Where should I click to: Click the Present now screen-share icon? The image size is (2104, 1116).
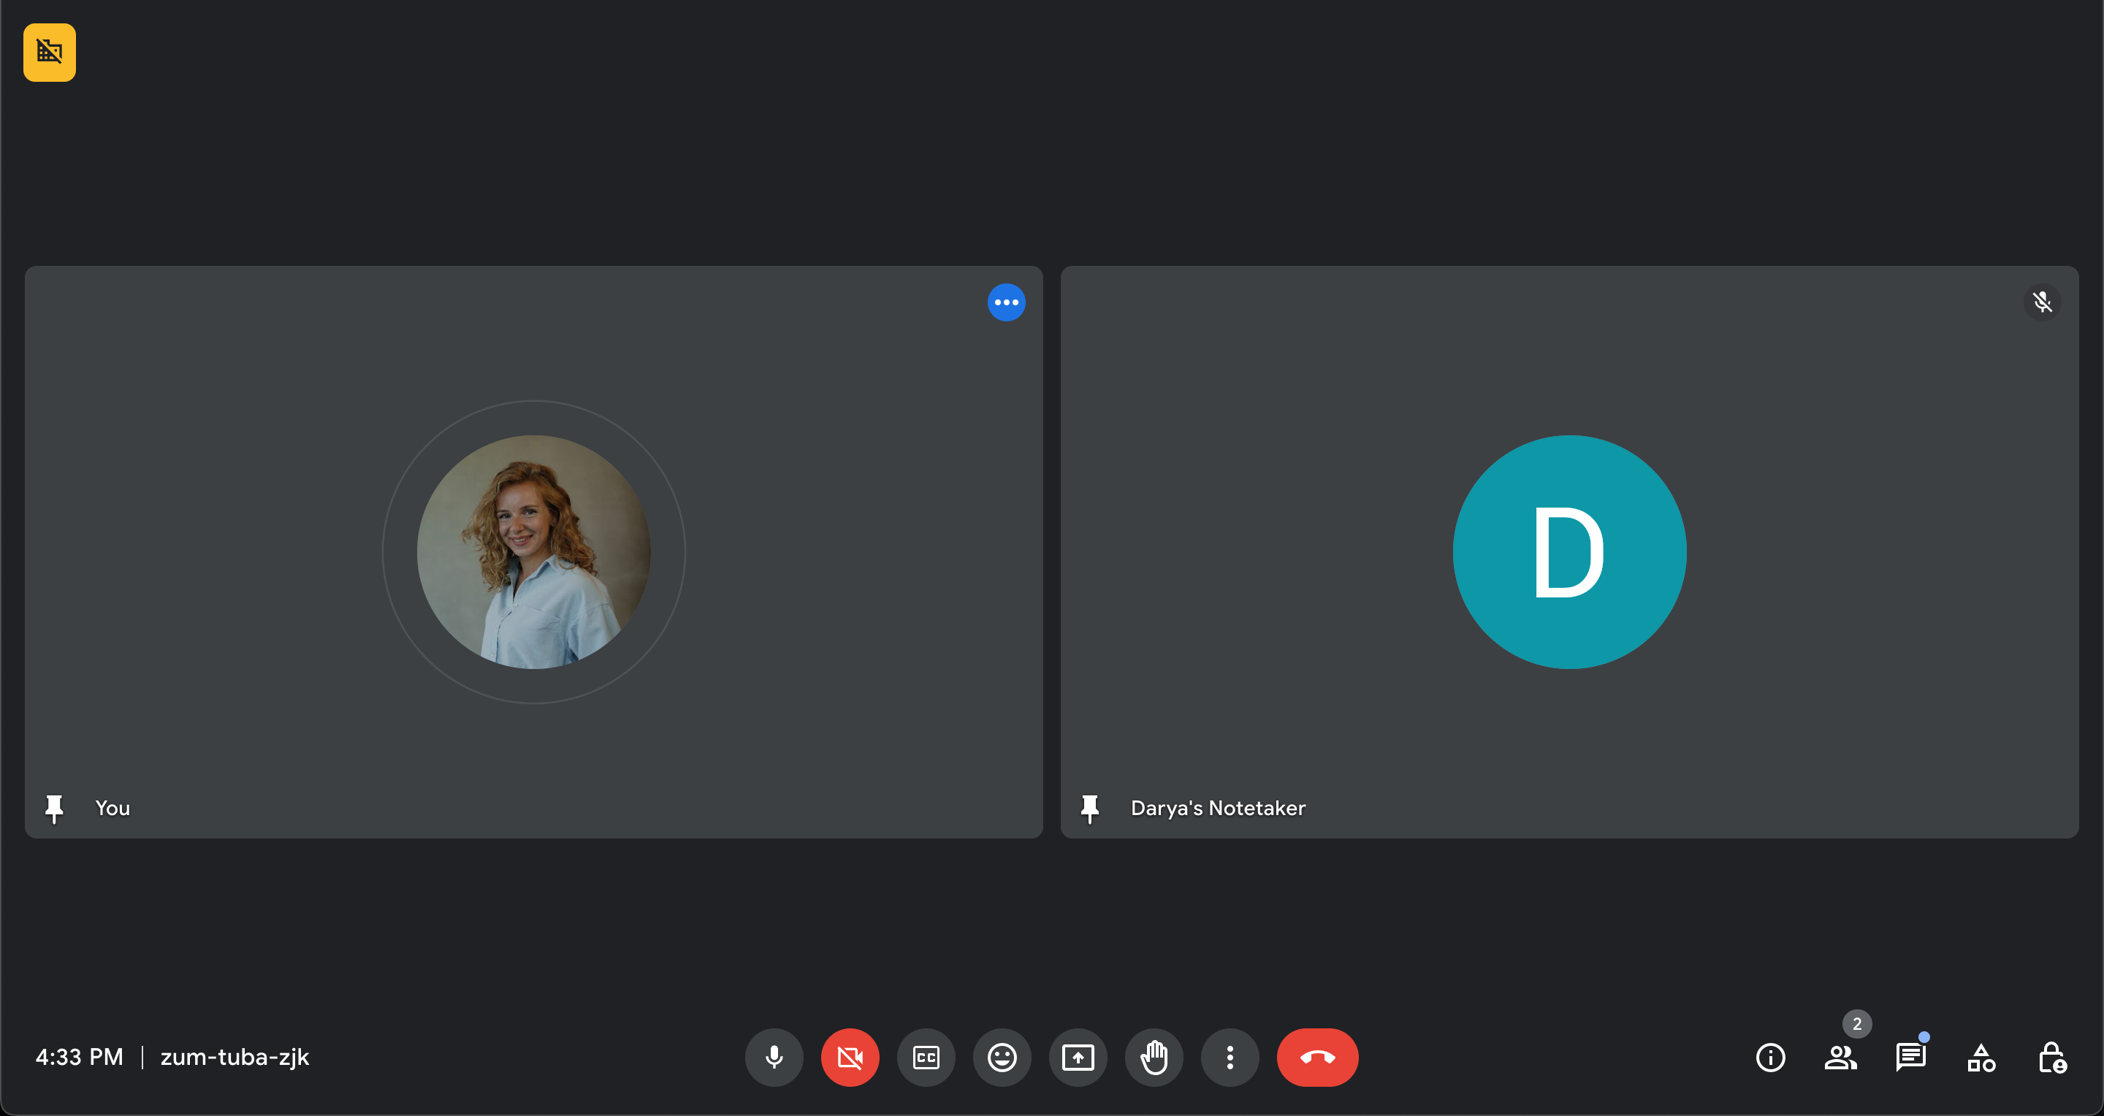(1078, 1058)
